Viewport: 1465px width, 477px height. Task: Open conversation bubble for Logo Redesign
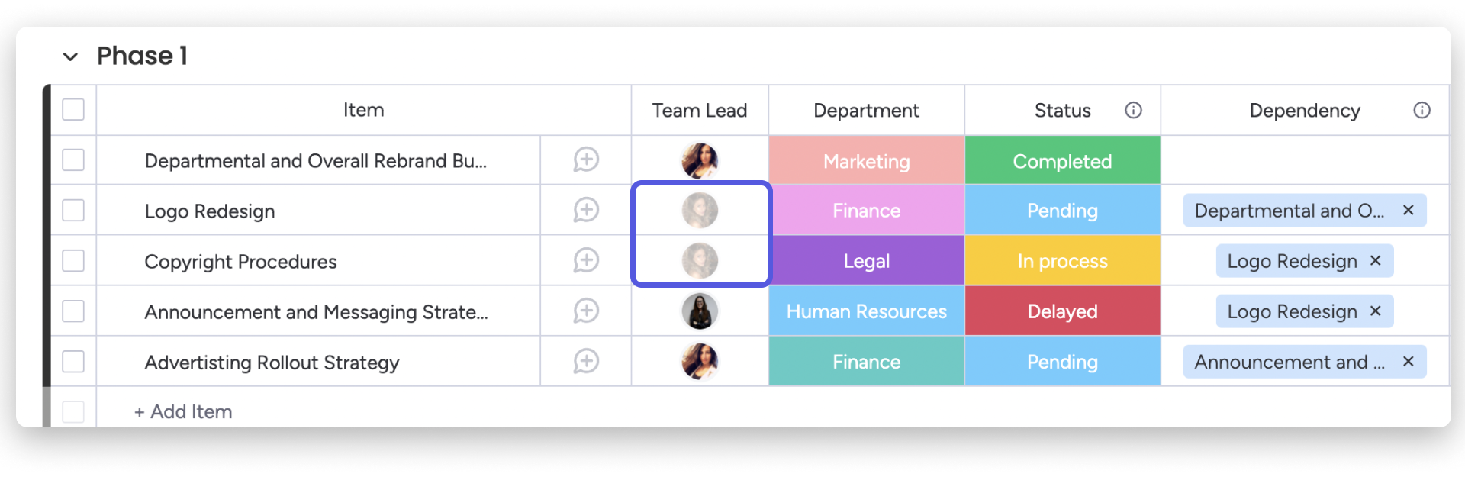pyautogui.click(x=586, y=210)
